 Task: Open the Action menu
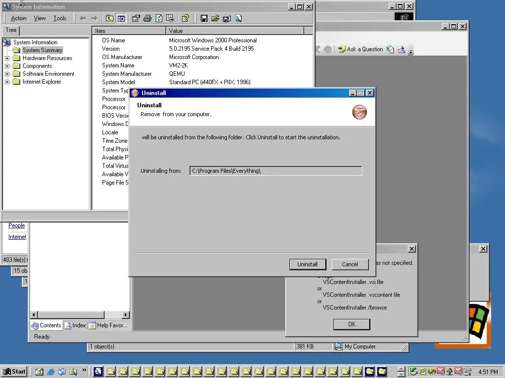tap(19, 18)
